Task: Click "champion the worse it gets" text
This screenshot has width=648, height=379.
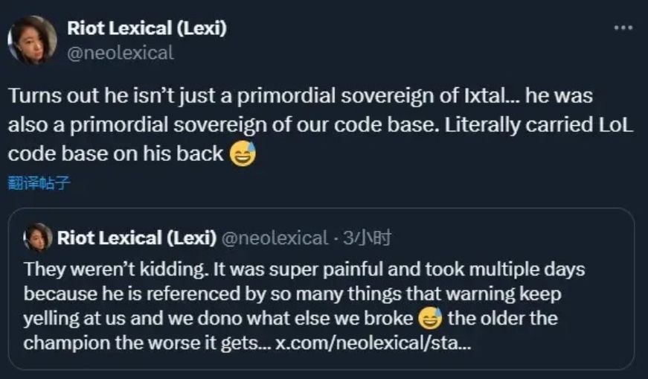Action: coord(146,345)
